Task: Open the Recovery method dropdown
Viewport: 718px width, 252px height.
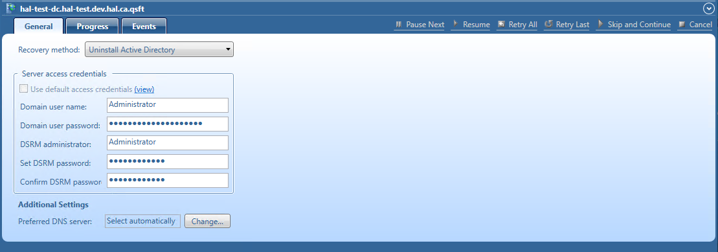Action: [x=159, y=49]
